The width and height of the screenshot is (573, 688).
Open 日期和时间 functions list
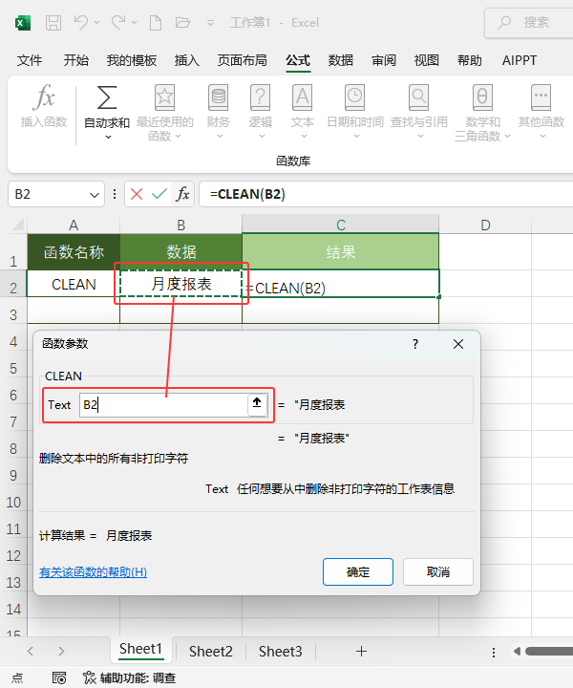pos(355,112)
